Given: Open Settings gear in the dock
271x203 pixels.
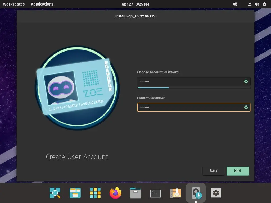Looking at the screenshot, I should [x=216, y=193].
